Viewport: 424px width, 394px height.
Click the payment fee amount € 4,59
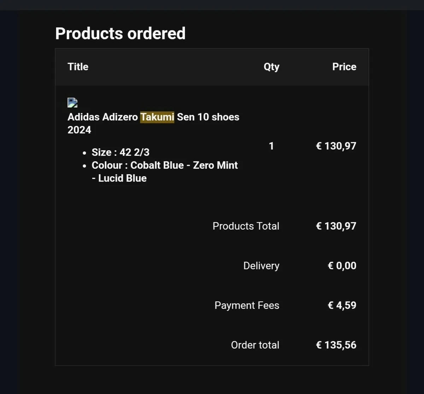[342, 305]
